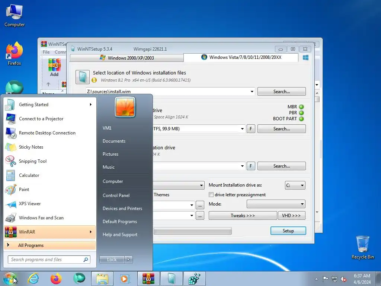Open Mount Installation drive letter dropdown

coord(295,185)
